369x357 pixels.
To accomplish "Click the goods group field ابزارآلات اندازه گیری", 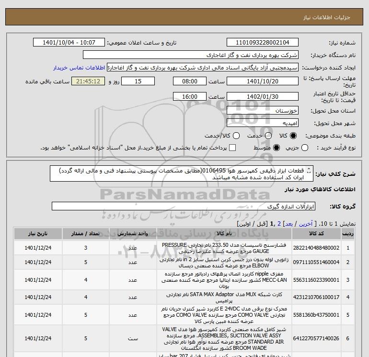I will 184,207.
